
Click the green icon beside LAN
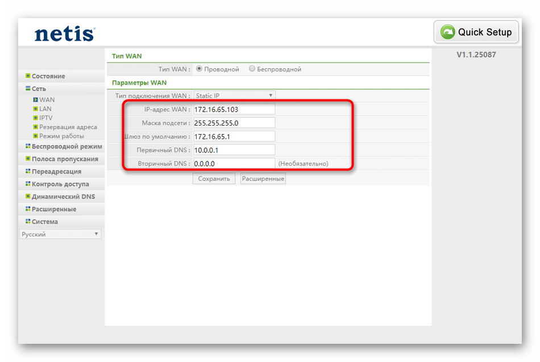coord(35,109)
